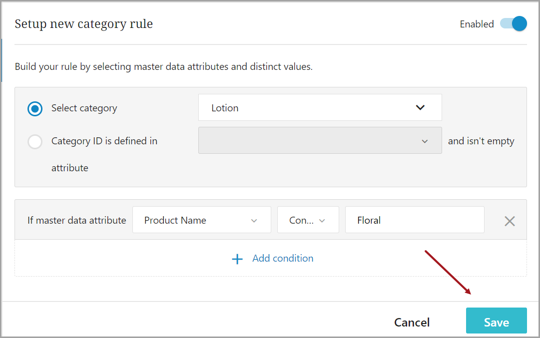Select the "Select category" radio button
This screenshot has height=338, width=540.
tap(35, 108)
